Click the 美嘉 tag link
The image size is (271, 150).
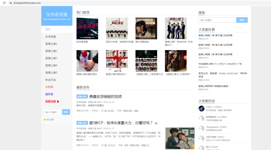click(x=136, y=111)
